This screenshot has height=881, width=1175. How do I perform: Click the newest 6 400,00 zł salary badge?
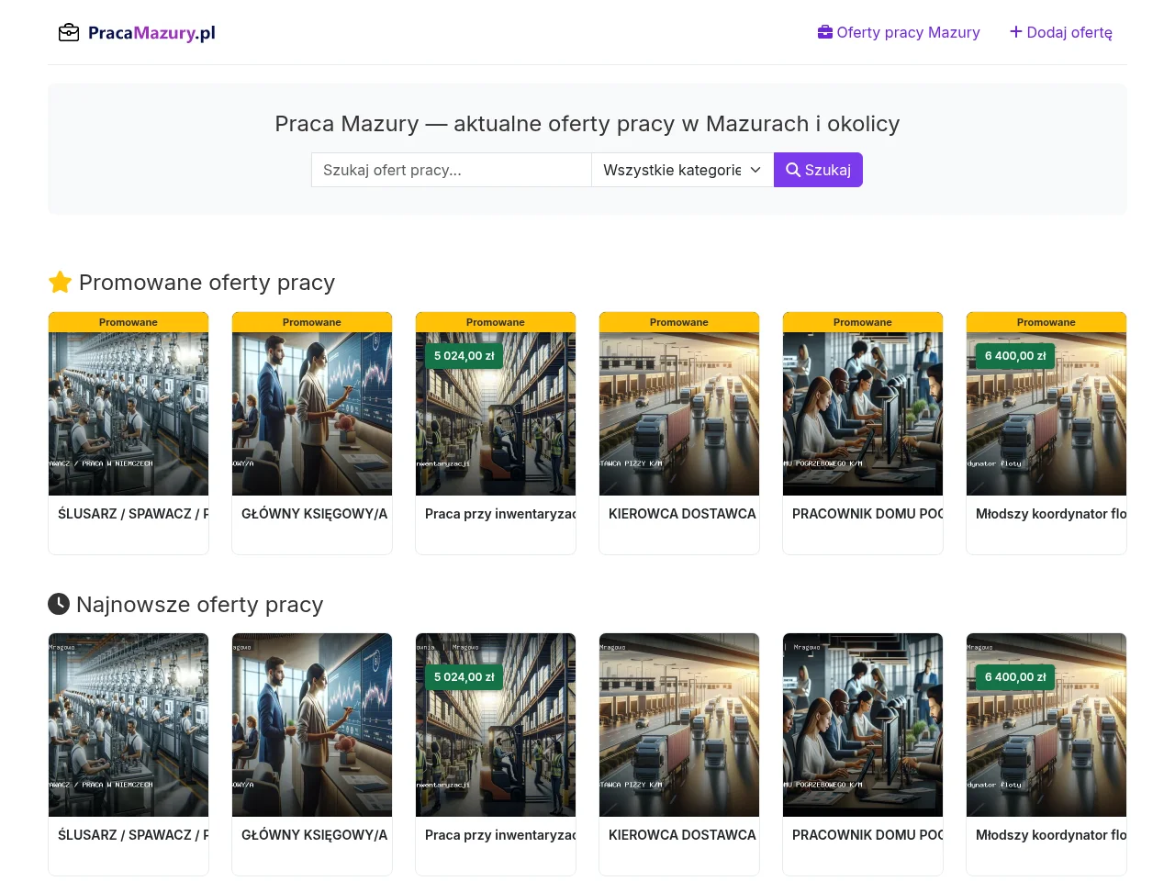(1015, 677)
